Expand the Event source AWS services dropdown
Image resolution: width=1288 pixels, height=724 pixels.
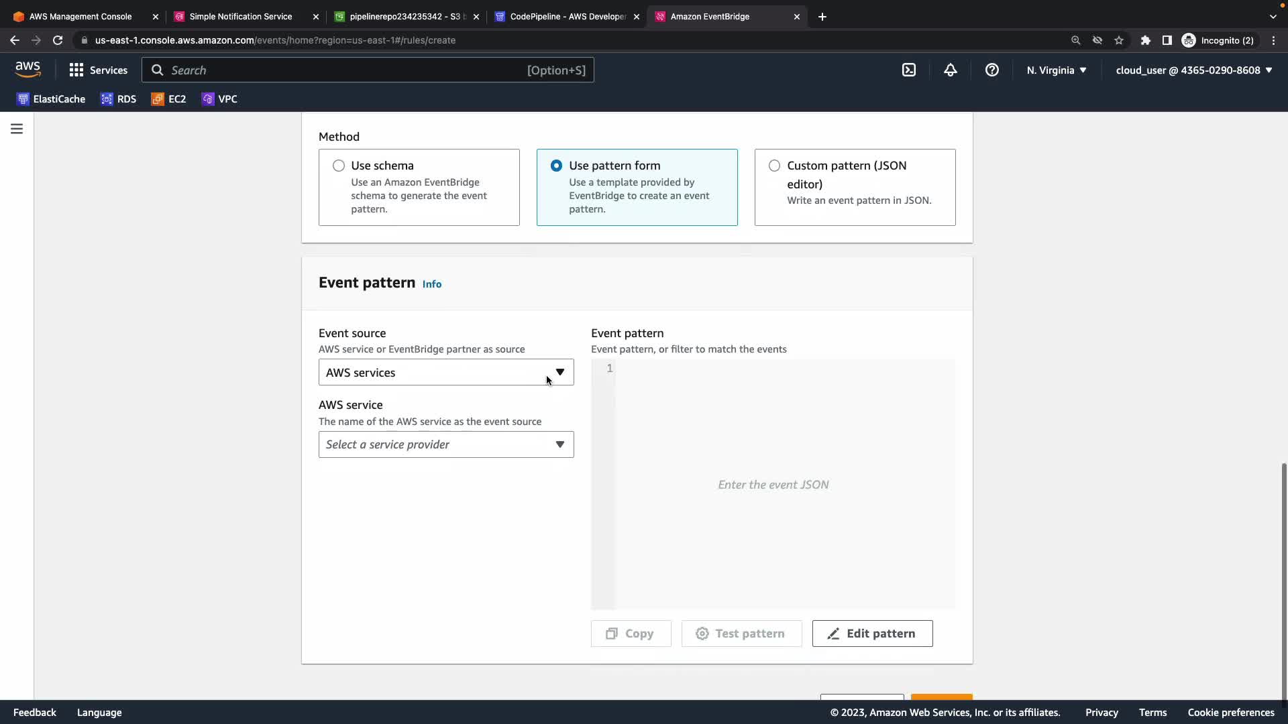pyautogui.click(x=445, y=373)
